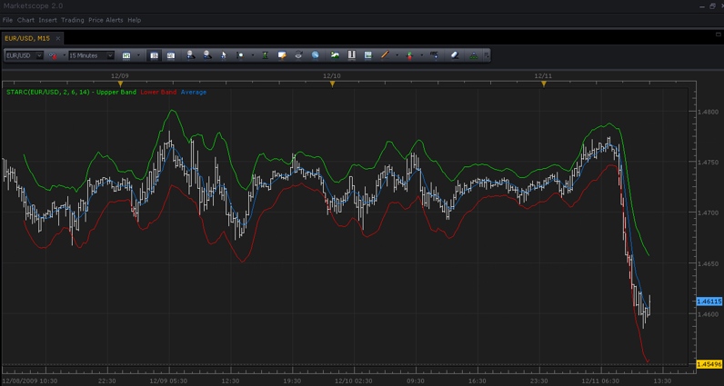Click the zoom out magnifier icon

(207, 55)
